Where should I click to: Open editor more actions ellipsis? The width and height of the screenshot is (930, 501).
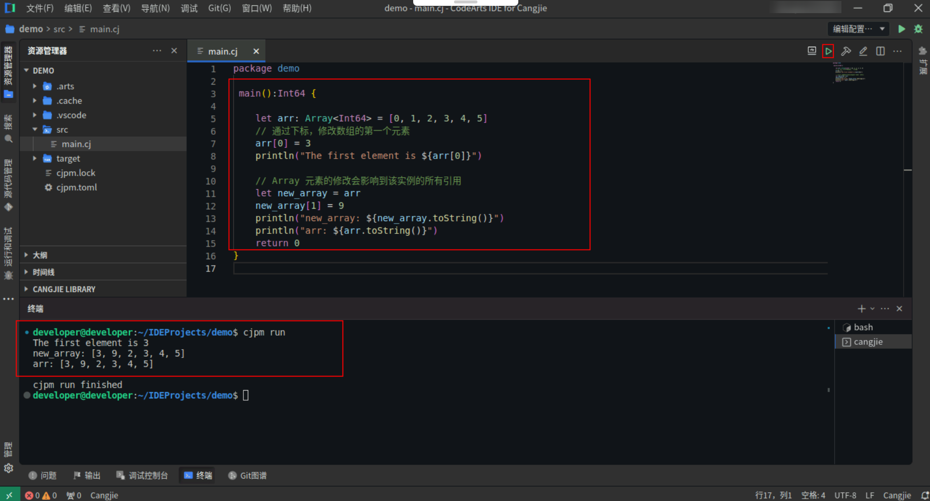click(x=897, y=51)
